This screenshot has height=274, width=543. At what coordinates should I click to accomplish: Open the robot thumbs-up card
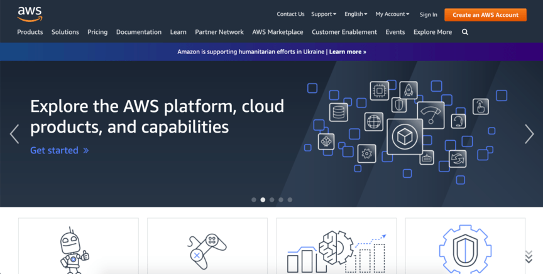(x=79, y=246)
